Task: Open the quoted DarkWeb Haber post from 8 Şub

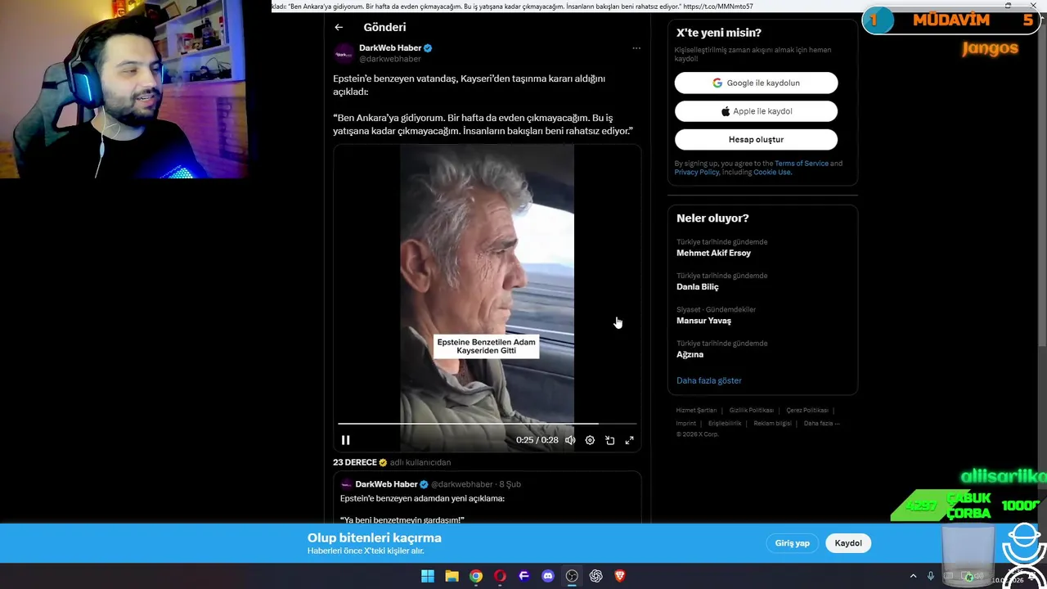Action: coord(487,499)
